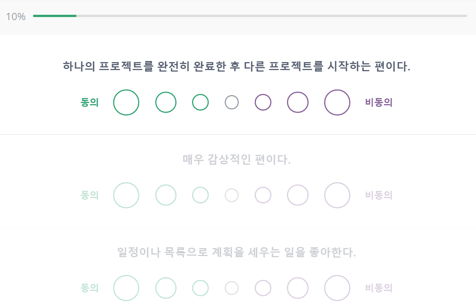Select the largest green agree circle for the project question

126,102
